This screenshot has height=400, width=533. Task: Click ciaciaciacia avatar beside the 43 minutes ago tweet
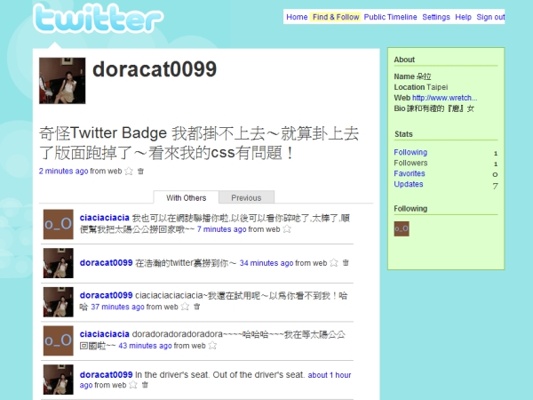tap(58, 340)
